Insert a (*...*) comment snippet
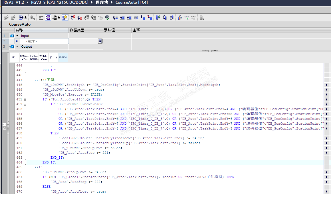Image resolution: width=331 pixels, height=202 pixels. pos(53,57)
